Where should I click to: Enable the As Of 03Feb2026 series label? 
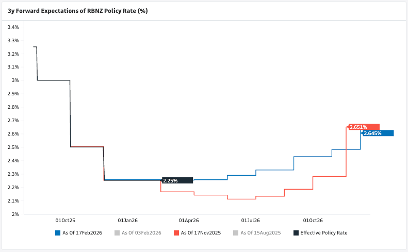pos(141,233)
